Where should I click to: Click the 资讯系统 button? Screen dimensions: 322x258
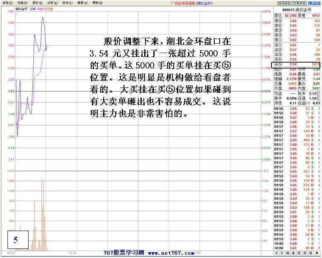coord(285,2)
